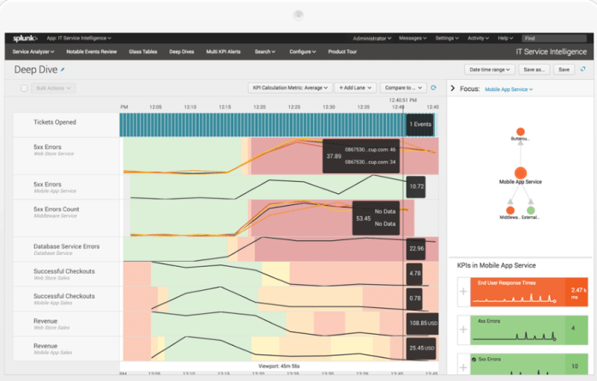Click the 1 Events tooltip on Tickets lane
This screenshot has height=381, width=597.
point(420,124)
